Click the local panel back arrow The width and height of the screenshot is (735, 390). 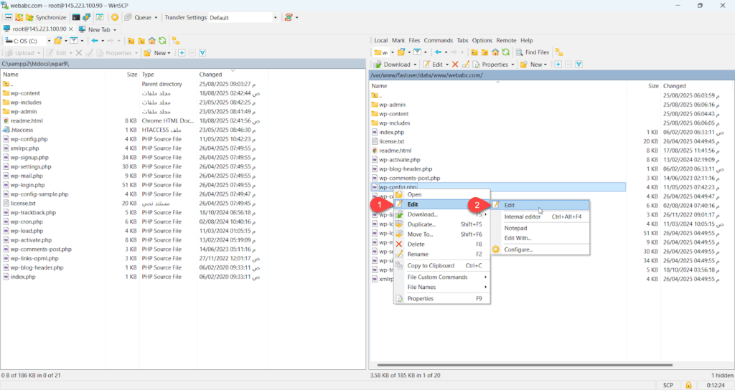(x=95, y=41)
